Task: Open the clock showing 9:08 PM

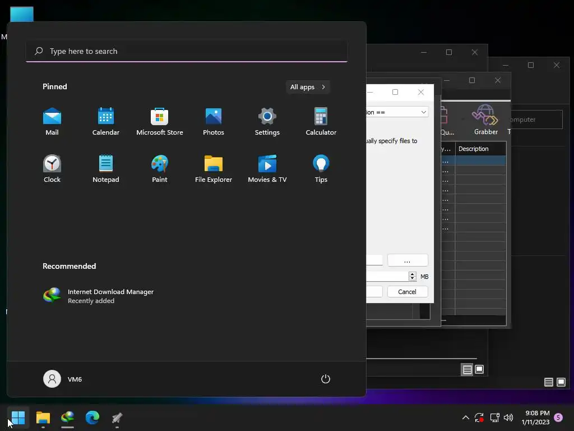Action: [535, 418]
